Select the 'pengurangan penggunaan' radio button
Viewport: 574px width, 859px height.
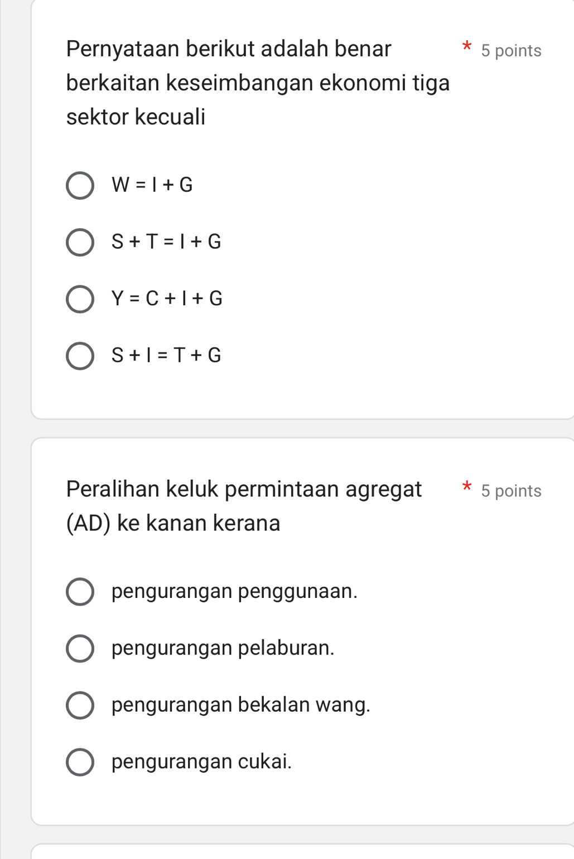(x=80, y=592)
